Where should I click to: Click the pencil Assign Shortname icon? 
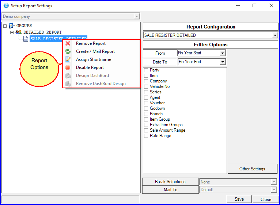68,59
